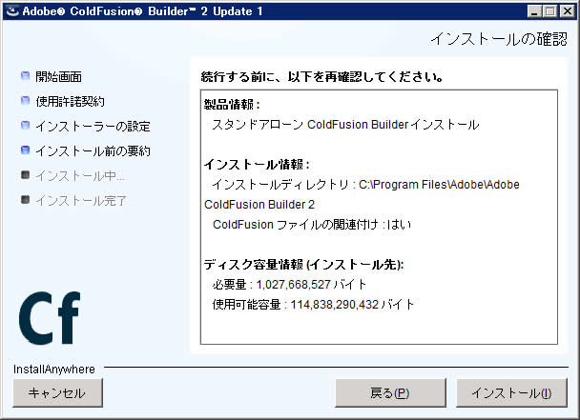The height and width of the screenshot is (420, 580).
Task: Click the スタンドアローン ColdFusion Builder インストール line
Action: pos(345,125)
